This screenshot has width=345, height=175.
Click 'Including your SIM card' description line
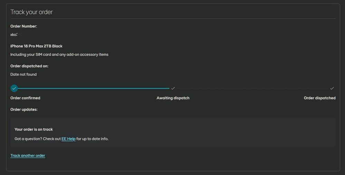[x=59, y=55]
